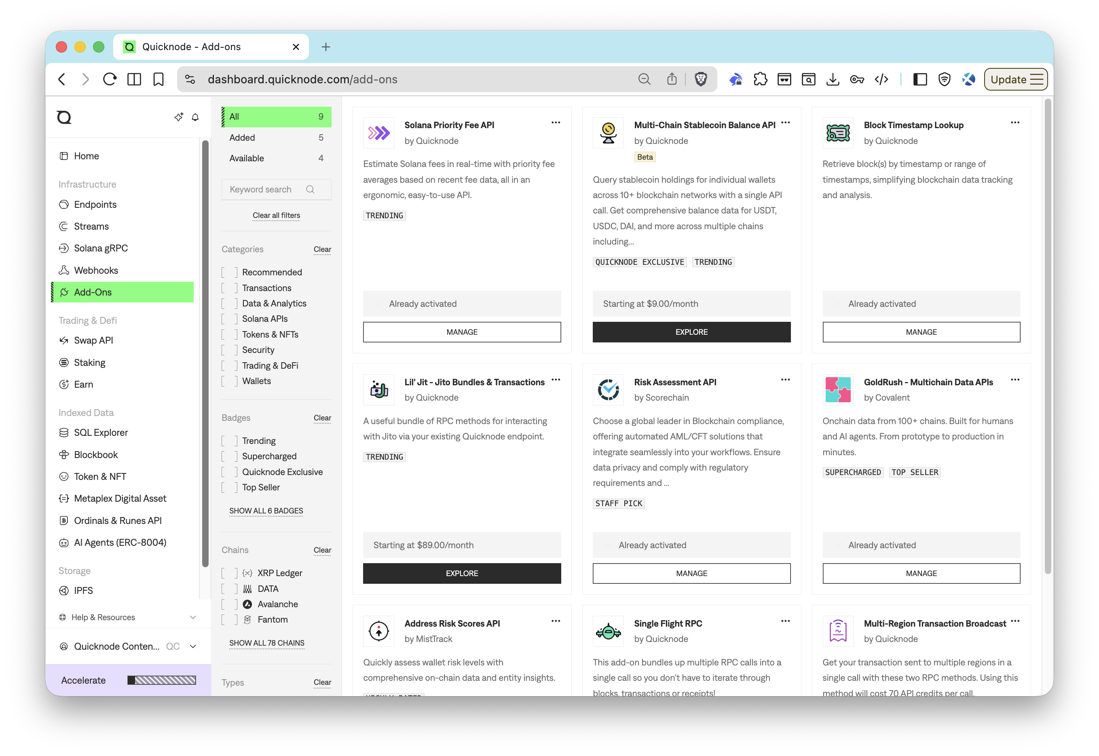
Task: Click EXPLORE for Lil' Jit Jito Bundles
Action: [x=462, y=573]
